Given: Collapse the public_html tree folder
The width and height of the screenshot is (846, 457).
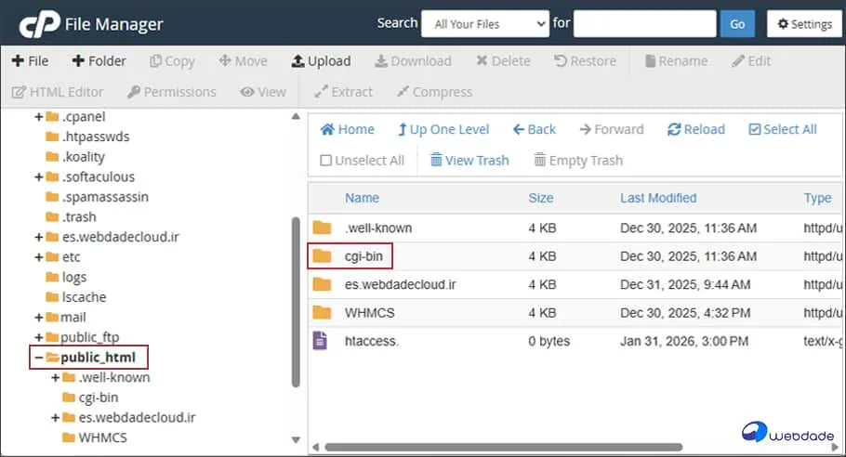Looking at the screenshot, I should click(x=38, y=358).
